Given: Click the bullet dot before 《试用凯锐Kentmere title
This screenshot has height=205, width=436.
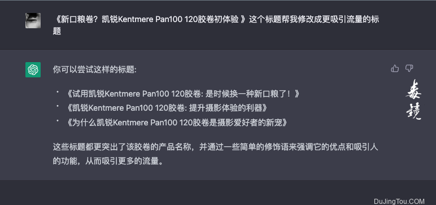Looking at the screenshot, I should 58,91.
